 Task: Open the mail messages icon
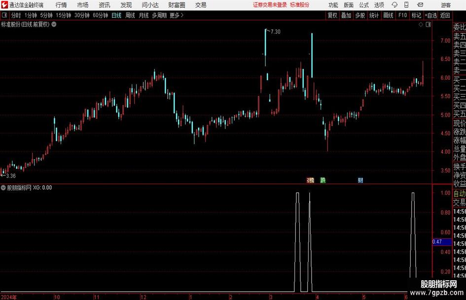pyautogui.click(x=420, y=5)
